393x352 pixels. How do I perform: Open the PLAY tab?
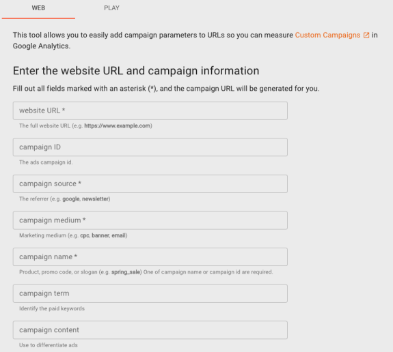(111, 8)
